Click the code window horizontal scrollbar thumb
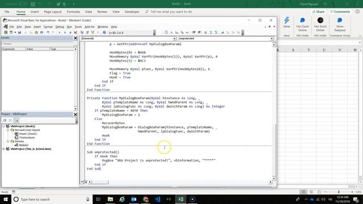This screenshot has width=363, height=204. coord(100,182)
